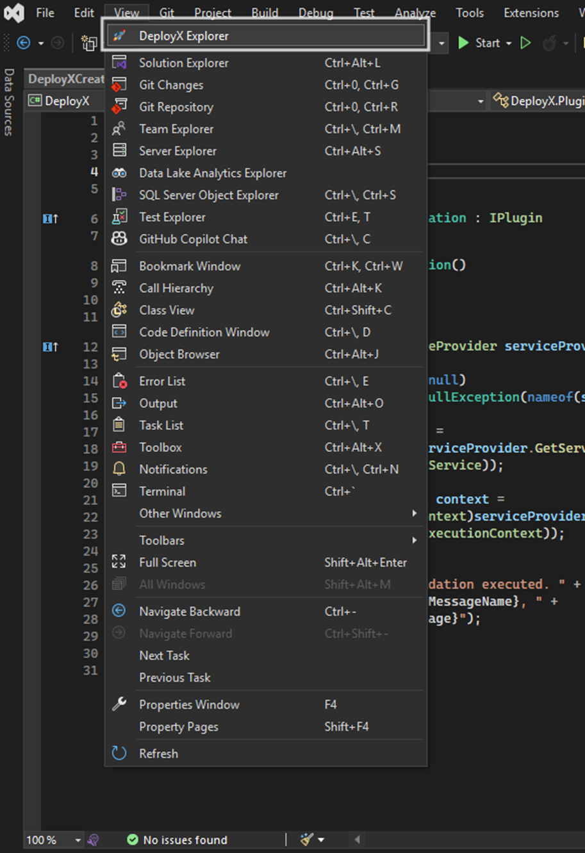Open the Edit menu

click(84, 13)
